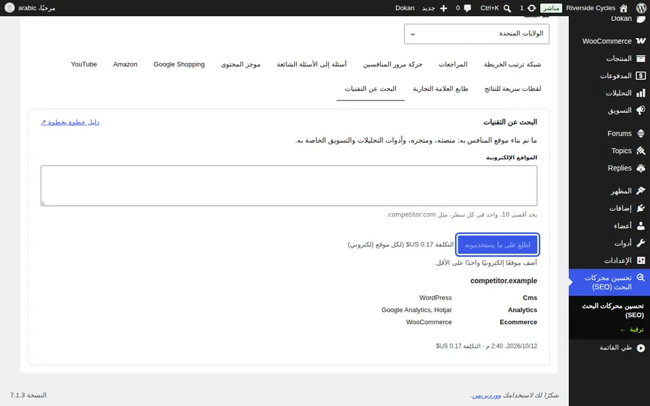This screenshot has height=406, width=650.
Task: Open the مرحبًا، arabic account menu
Action: point(30,8)
